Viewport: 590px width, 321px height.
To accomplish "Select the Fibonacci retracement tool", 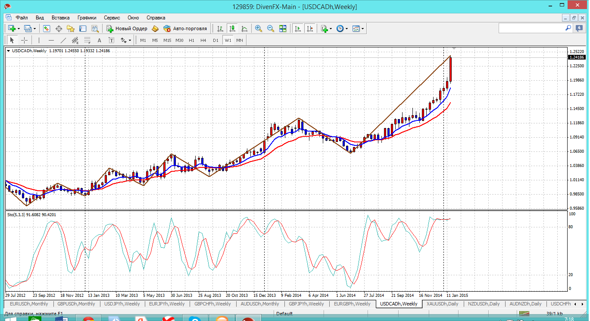I will [87, 41].
